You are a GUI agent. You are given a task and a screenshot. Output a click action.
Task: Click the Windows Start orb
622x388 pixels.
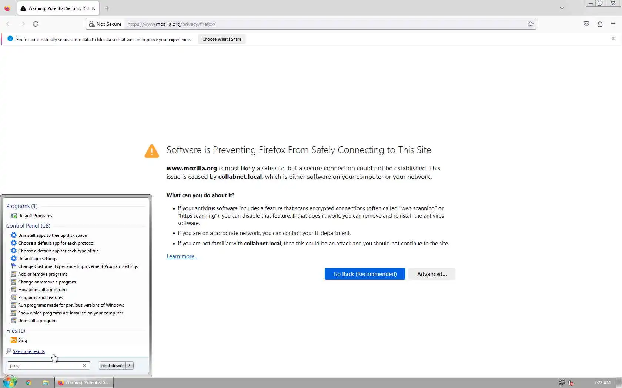coord(10,382)
